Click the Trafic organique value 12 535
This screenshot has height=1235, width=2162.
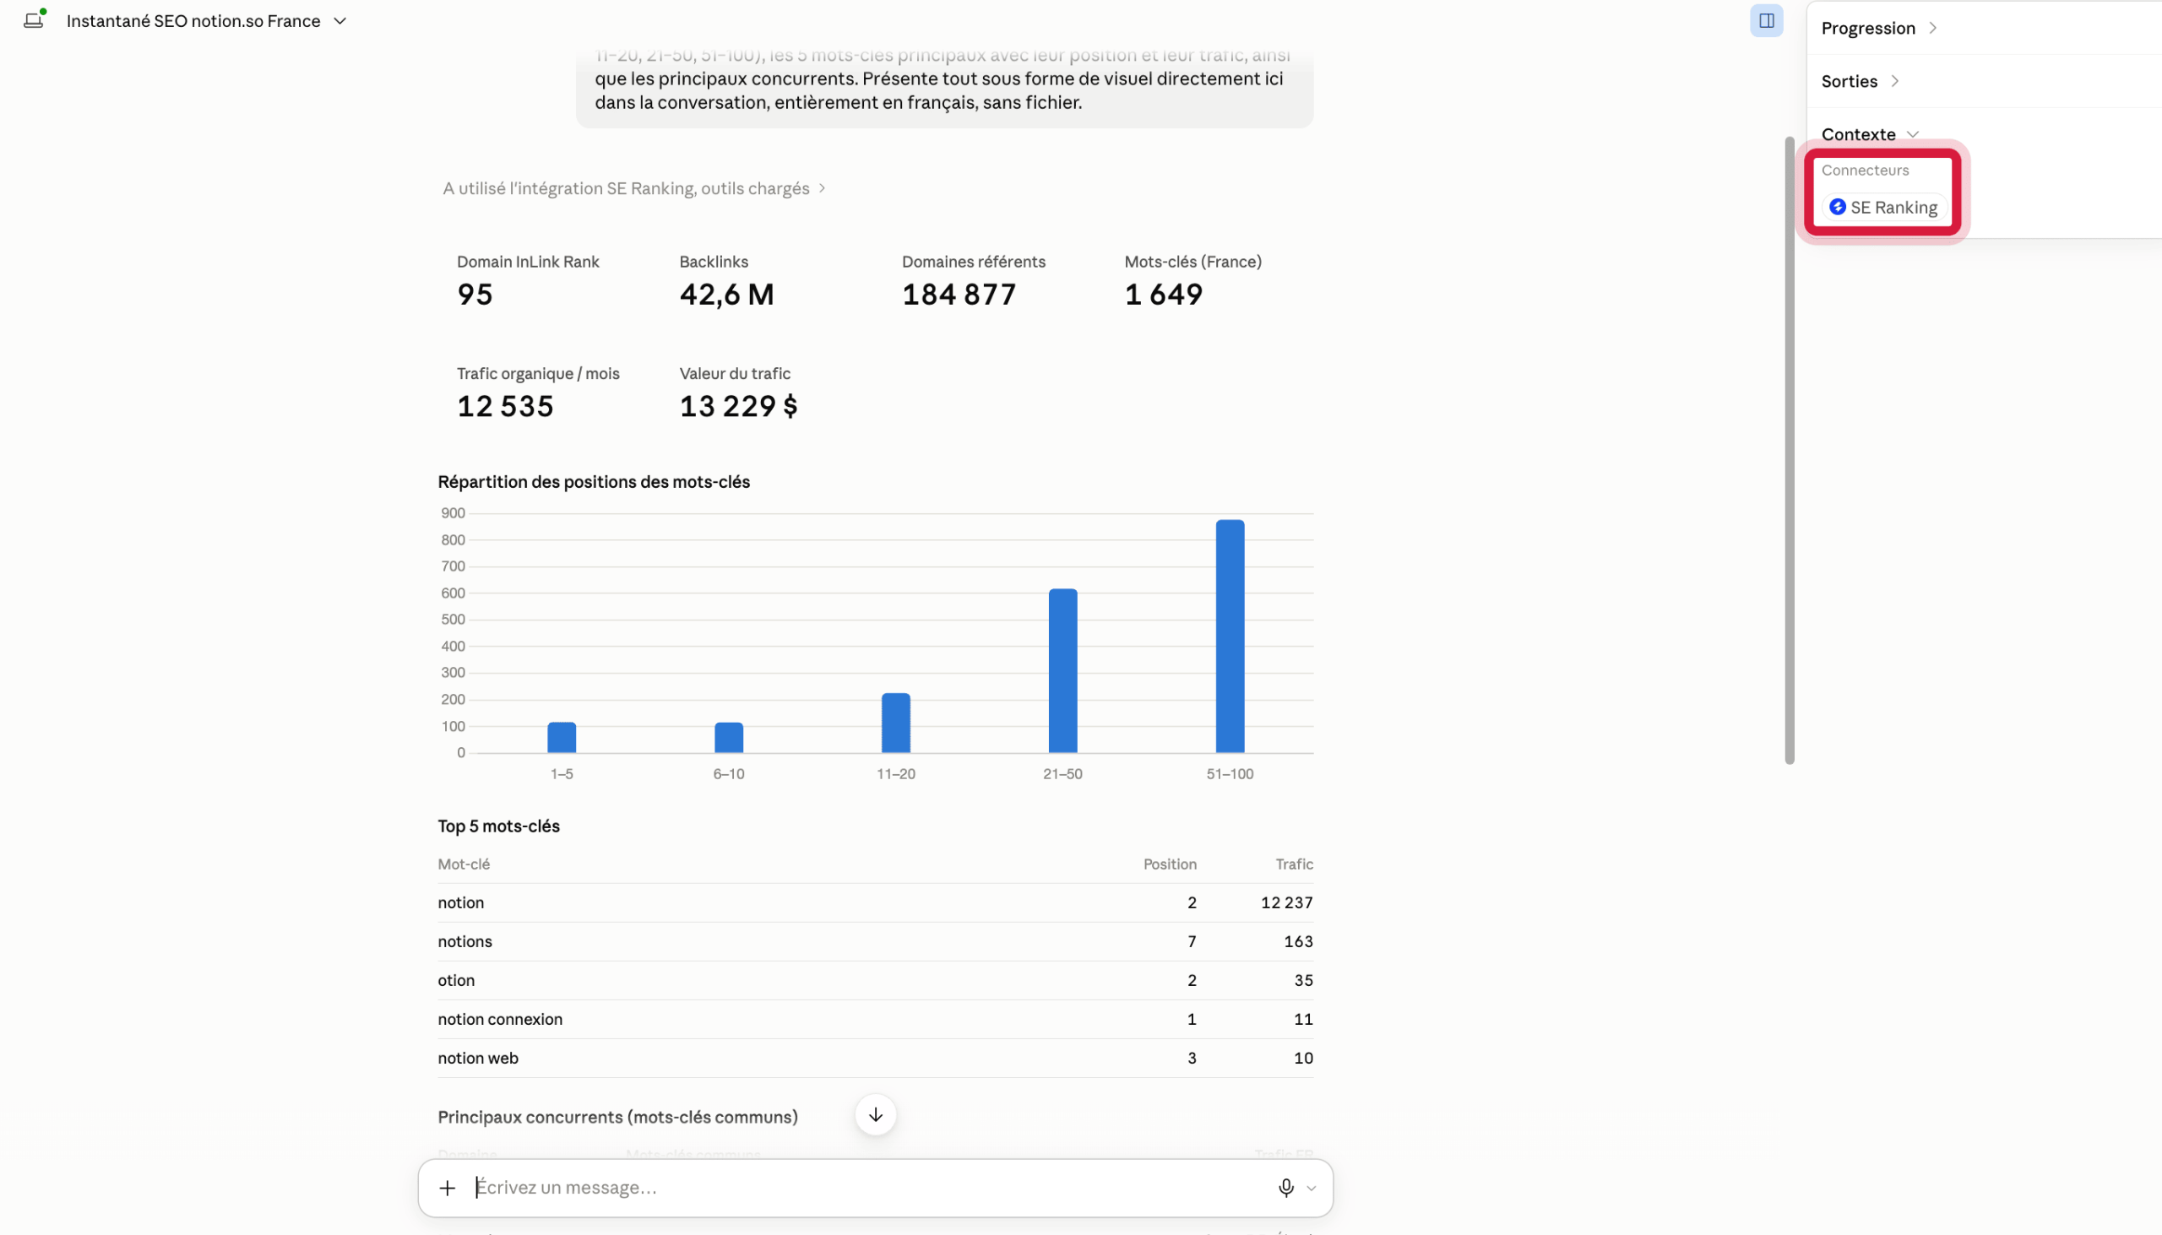pos(505,406)
